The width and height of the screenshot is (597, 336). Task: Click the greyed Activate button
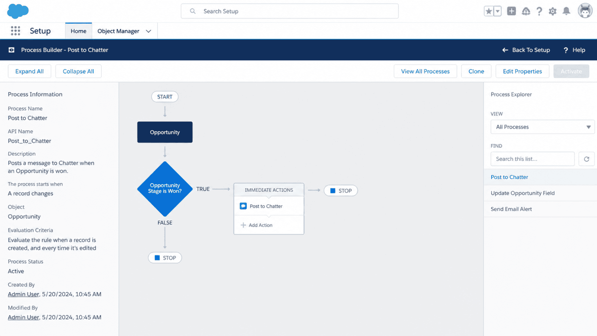[x=571, y=71]
